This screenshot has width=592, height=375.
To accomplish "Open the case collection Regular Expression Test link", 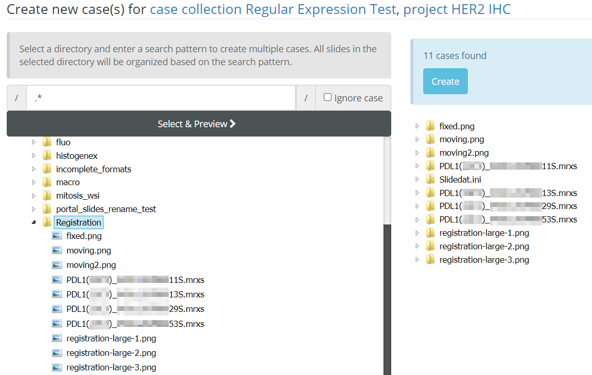I will tap(273, 9).
